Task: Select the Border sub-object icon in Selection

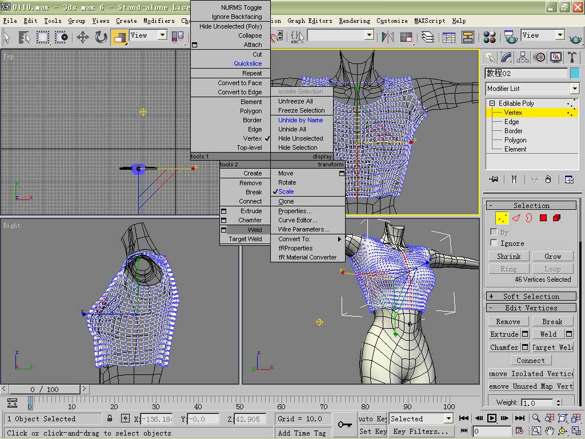Action: pos(529,218)
